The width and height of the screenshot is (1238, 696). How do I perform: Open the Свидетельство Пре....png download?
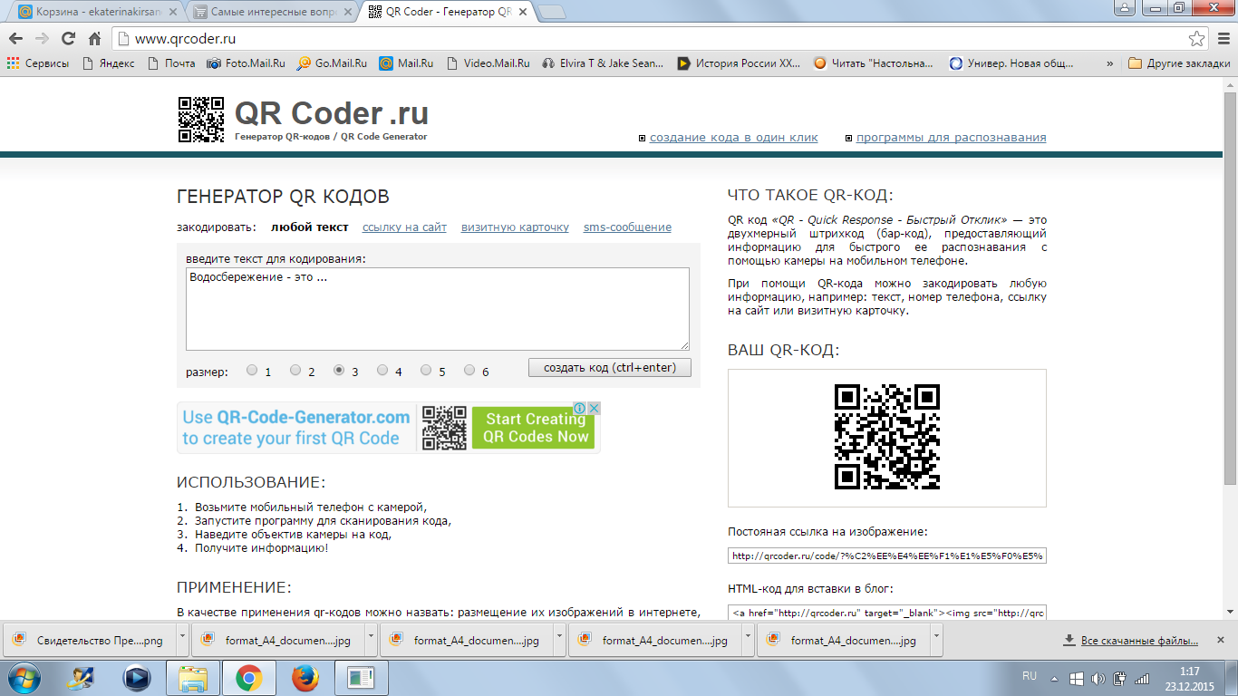(89, 640)
